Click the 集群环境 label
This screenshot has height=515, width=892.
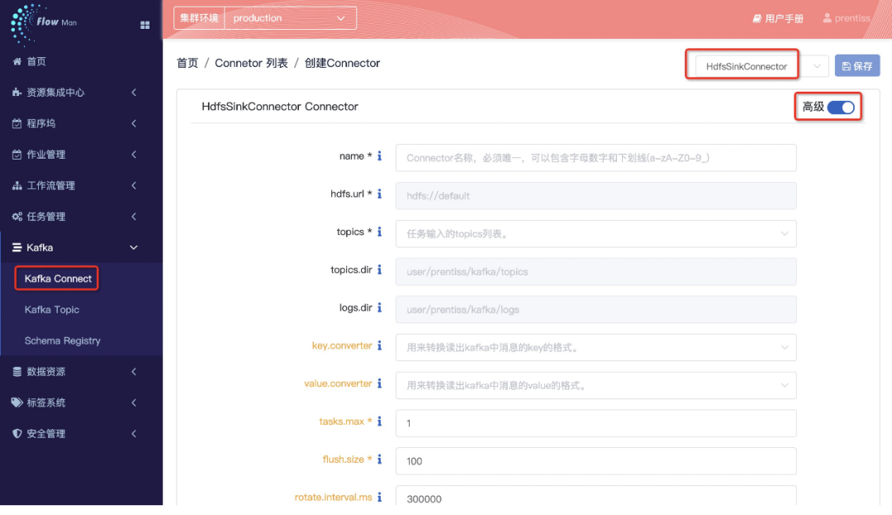coord(199,18)
